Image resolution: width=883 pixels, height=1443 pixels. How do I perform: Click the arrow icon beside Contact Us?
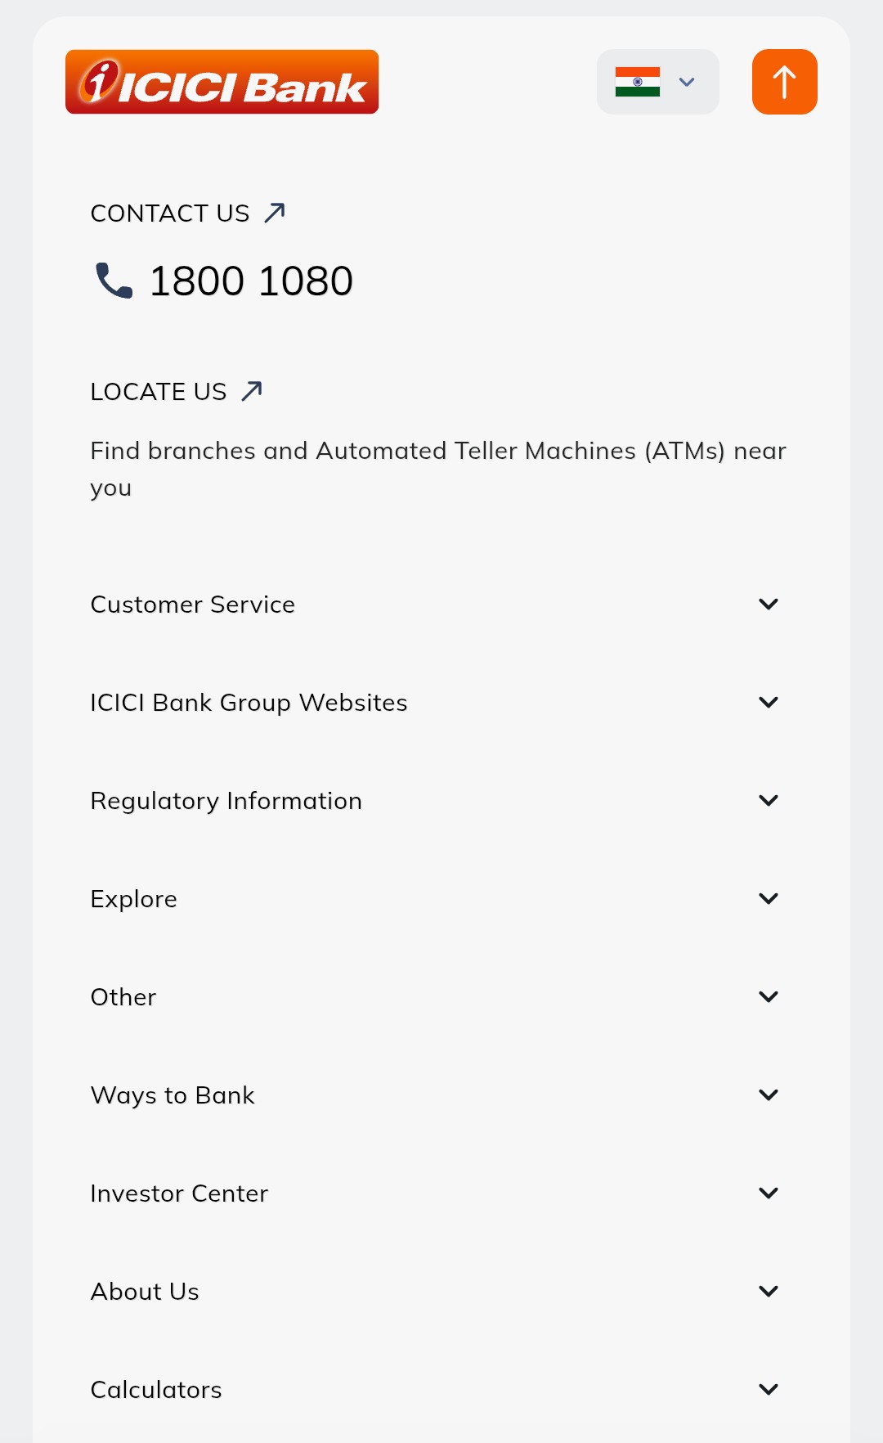click(275, 213)
